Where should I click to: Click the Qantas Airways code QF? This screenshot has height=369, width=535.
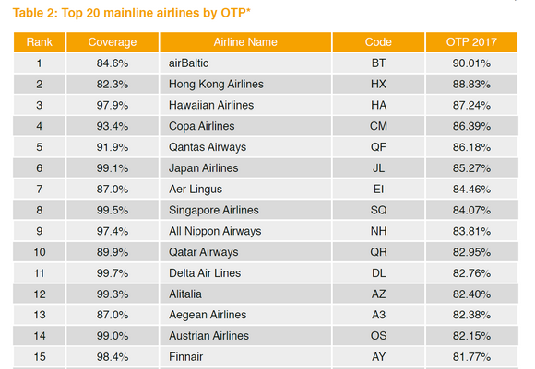click(378, 147)
